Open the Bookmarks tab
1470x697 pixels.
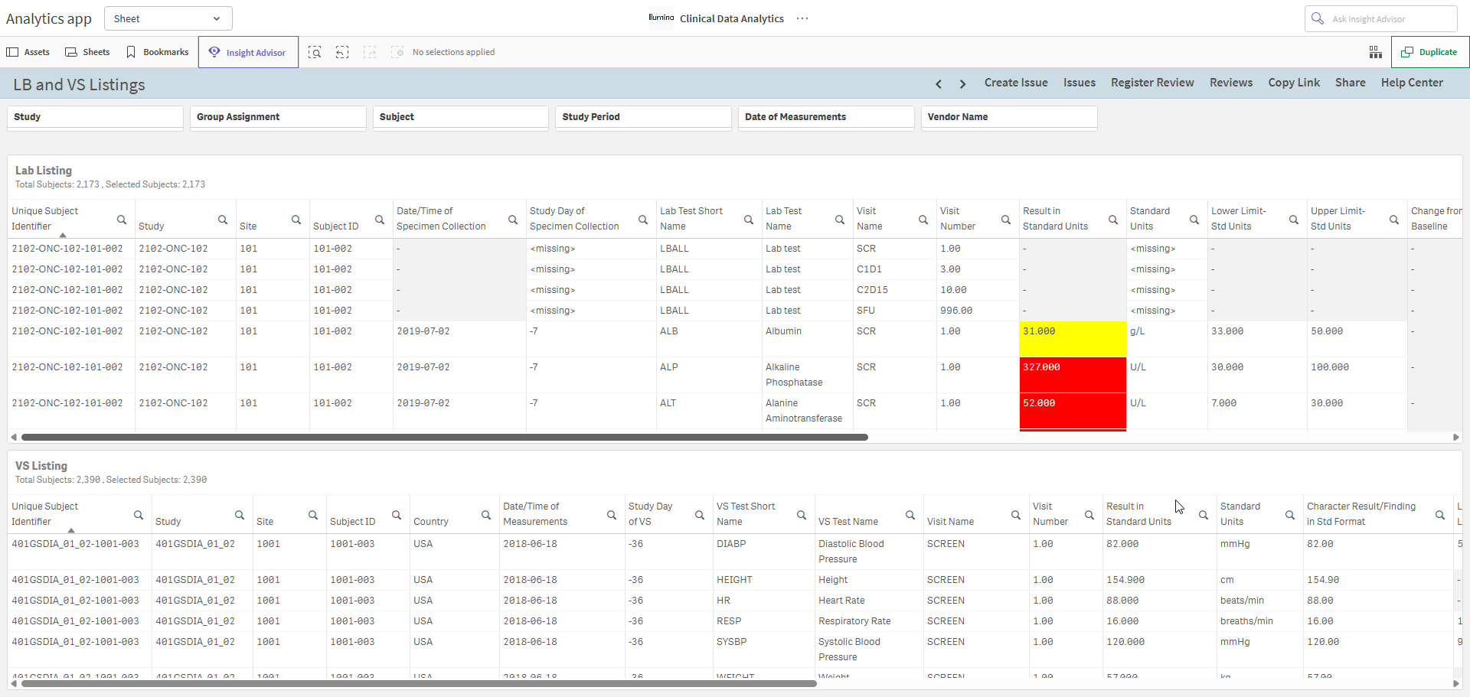point(157,52)
